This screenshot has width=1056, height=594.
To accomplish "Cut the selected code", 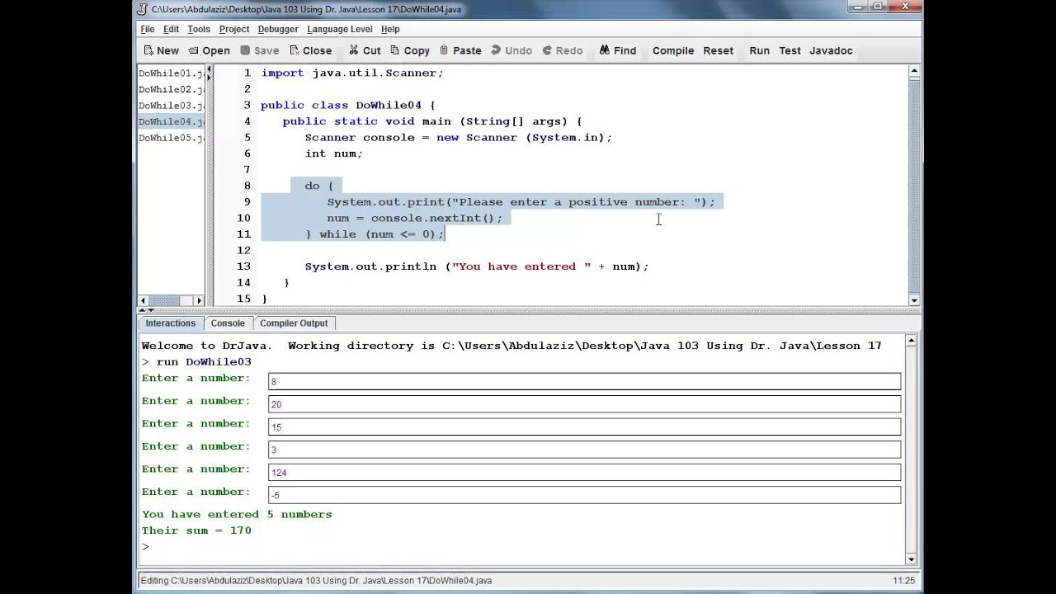I will point(364,50).
